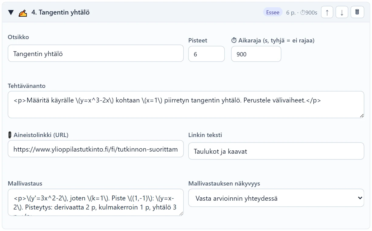Click the 'Tehtävänanto' label
Screen dimensions: 372x231
[x=27, y=86]
